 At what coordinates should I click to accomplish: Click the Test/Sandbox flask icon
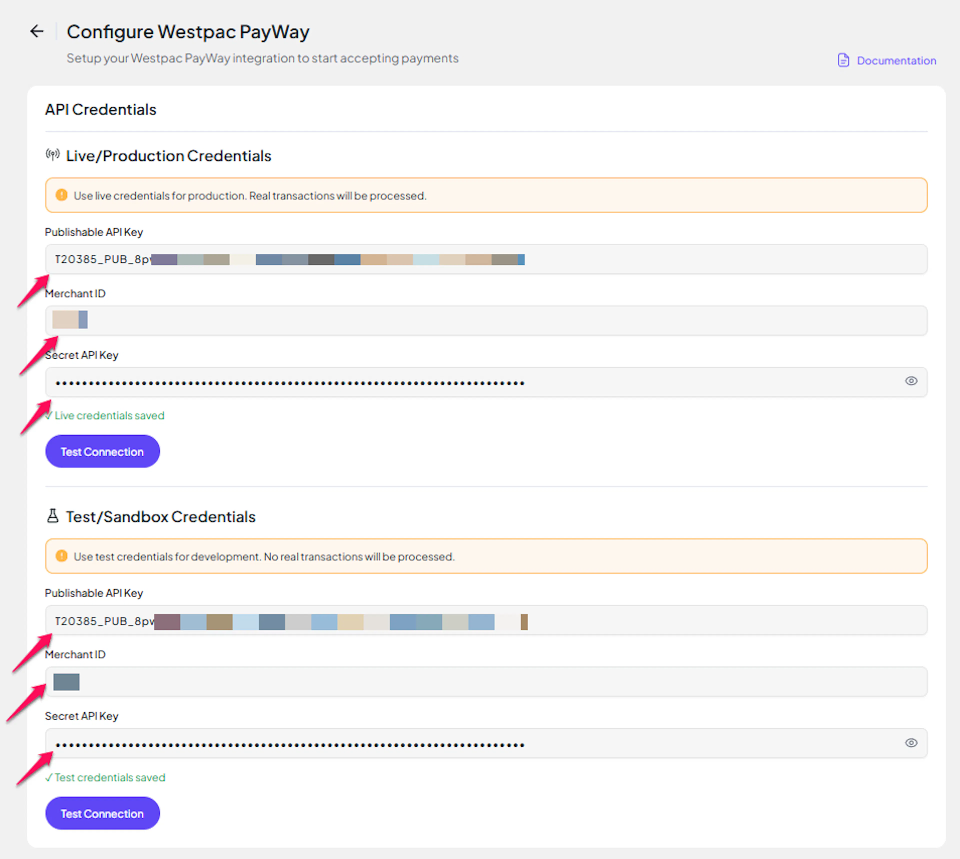coord(53,516)
